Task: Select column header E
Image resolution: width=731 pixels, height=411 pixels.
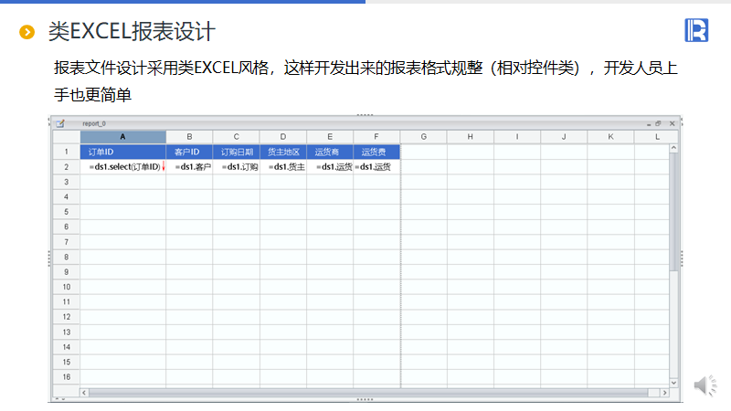Action: click(x=330, y=137)
